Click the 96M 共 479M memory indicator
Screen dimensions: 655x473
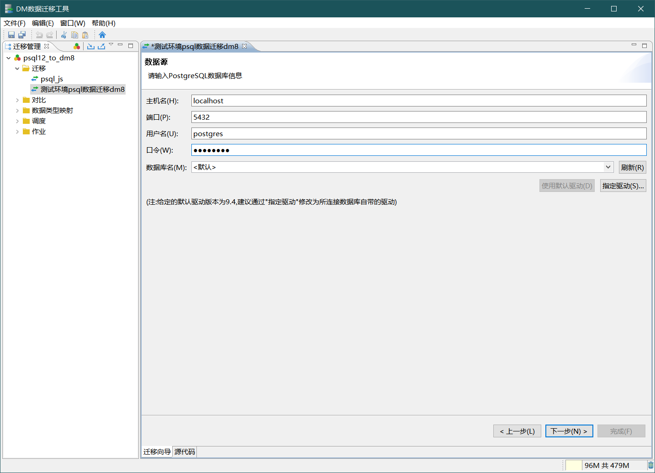point(606,465)
